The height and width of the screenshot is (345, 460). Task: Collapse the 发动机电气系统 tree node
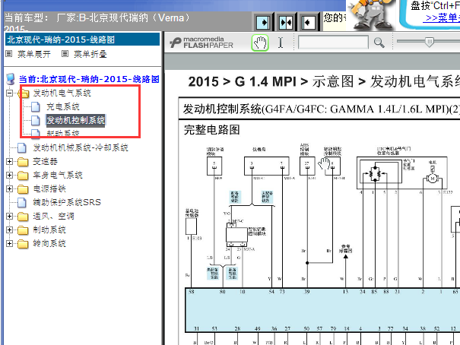(x=9, y=93)
